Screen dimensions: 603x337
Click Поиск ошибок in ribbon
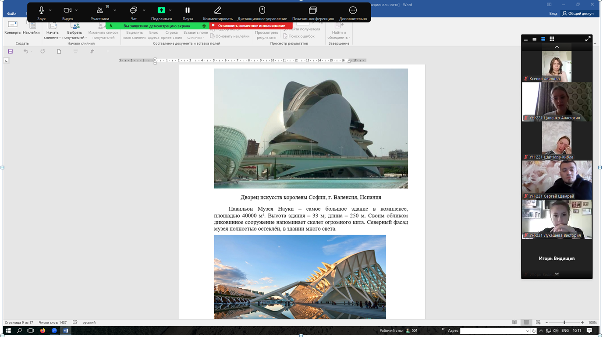(x=299, y=36)
